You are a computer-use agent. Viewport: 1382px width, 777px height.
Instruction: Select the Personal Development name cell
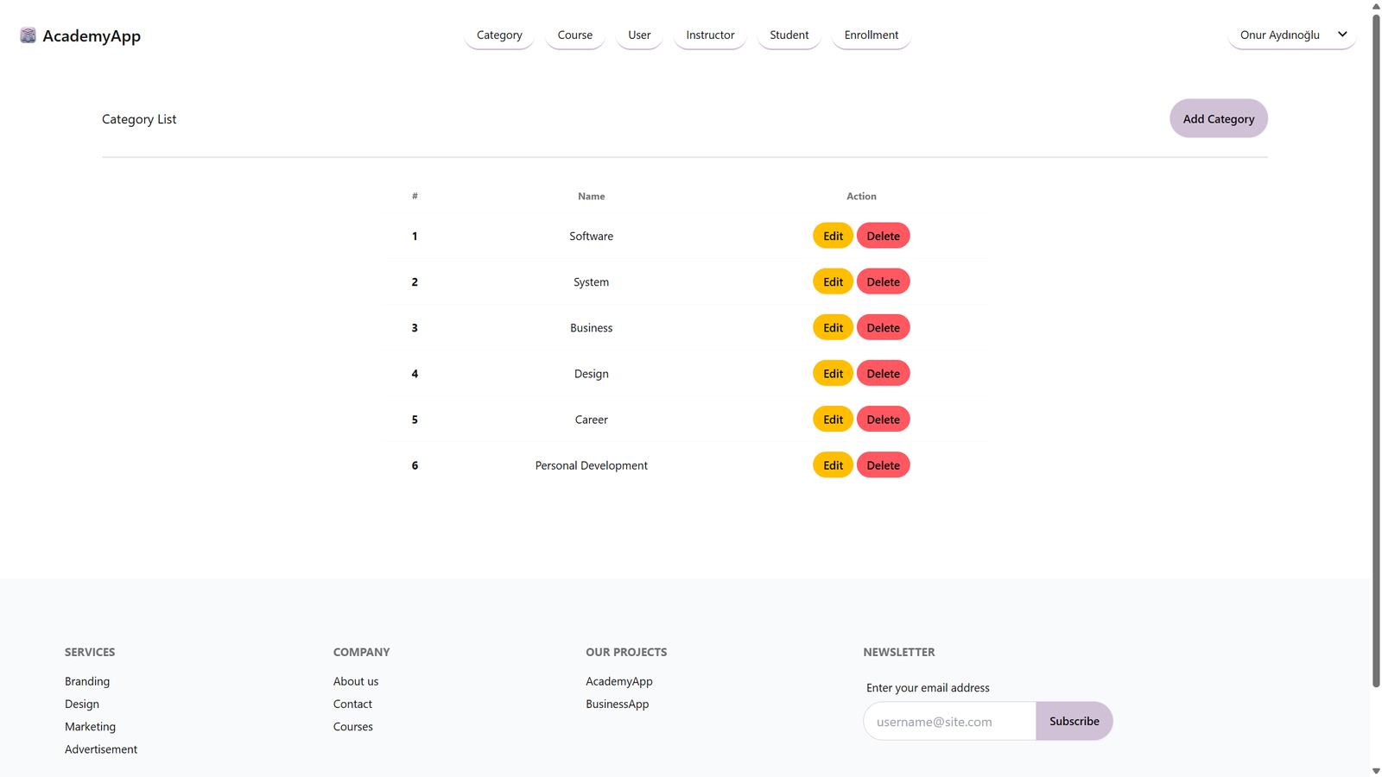pos(591,464)
